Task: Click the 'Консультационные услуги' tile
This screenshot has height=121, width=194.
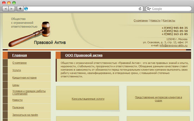Action: coord(88,99)
